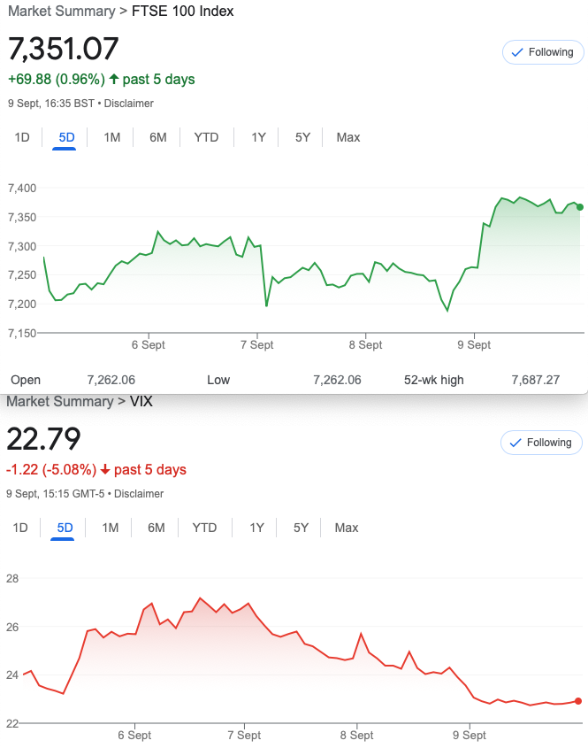Open Max range for FTSE 100
The height and width of the screenshot is (748, 588).
[347, 137]
